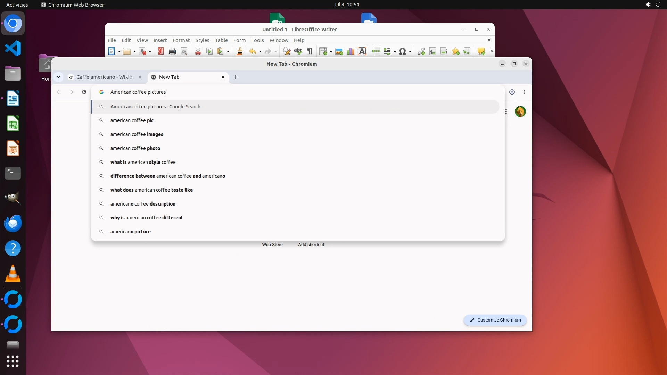Screen dimensions: 667x375
Task: Open New document dropdown arrow in Writer
Action: point(119,52)
